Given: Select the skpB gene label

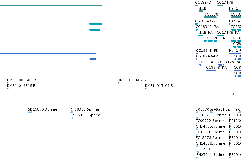Looking at the screenshot, I should [x=202, y=8].
